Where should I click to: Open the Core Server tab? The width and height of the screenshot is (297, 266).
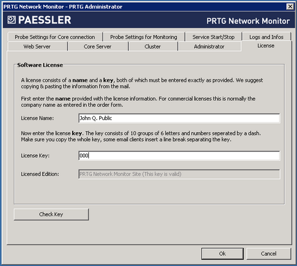(x=97, y=47)
